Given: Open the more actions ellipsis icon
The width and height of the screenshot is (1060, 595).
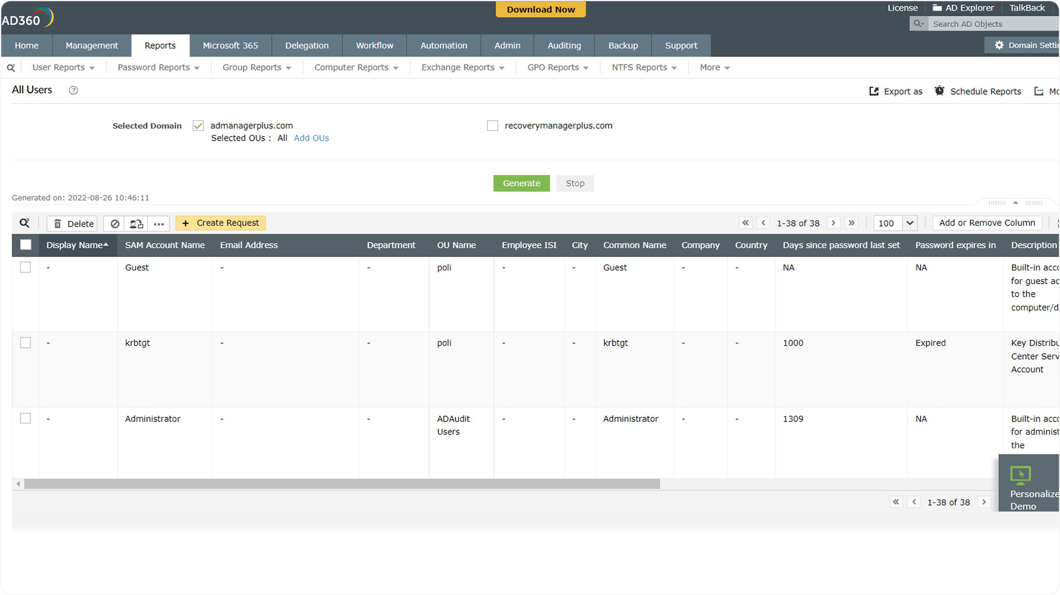Looking at the screenshot, I should [159, 223].
